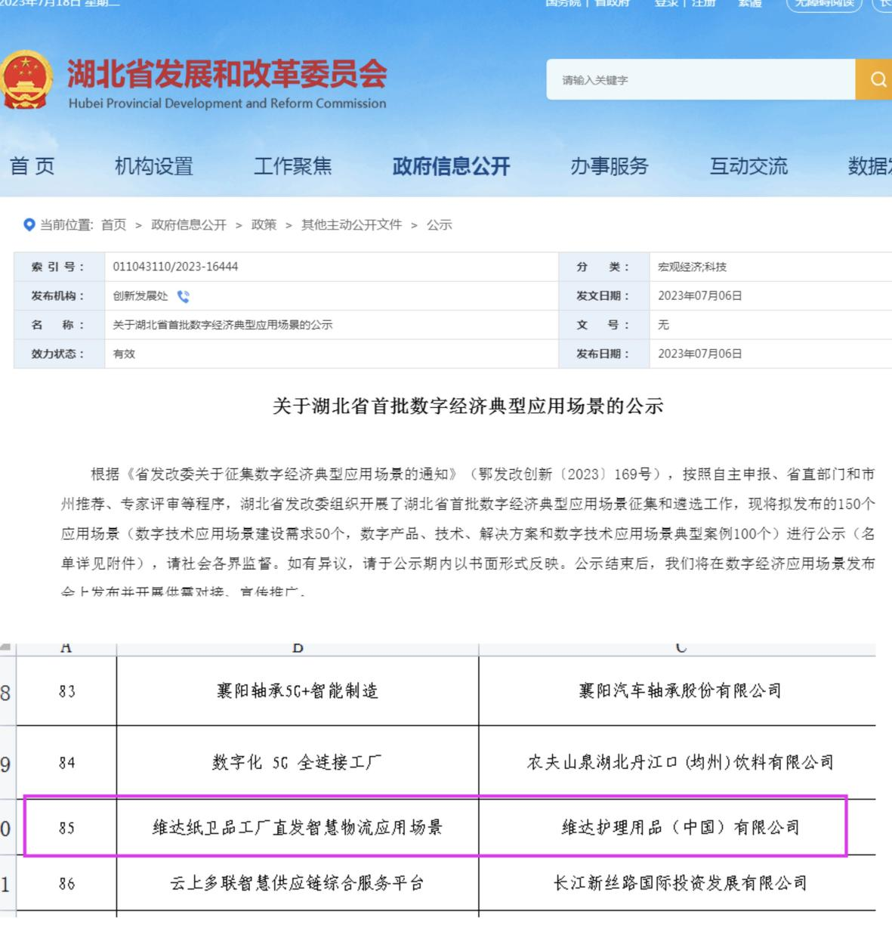Click the orange search magnifier button
This screenshot has width=892, height=951.
(876, 79)
